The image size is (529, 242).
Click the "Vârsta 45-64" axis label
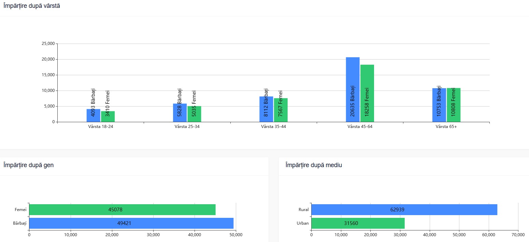click(x=360, y=127)
